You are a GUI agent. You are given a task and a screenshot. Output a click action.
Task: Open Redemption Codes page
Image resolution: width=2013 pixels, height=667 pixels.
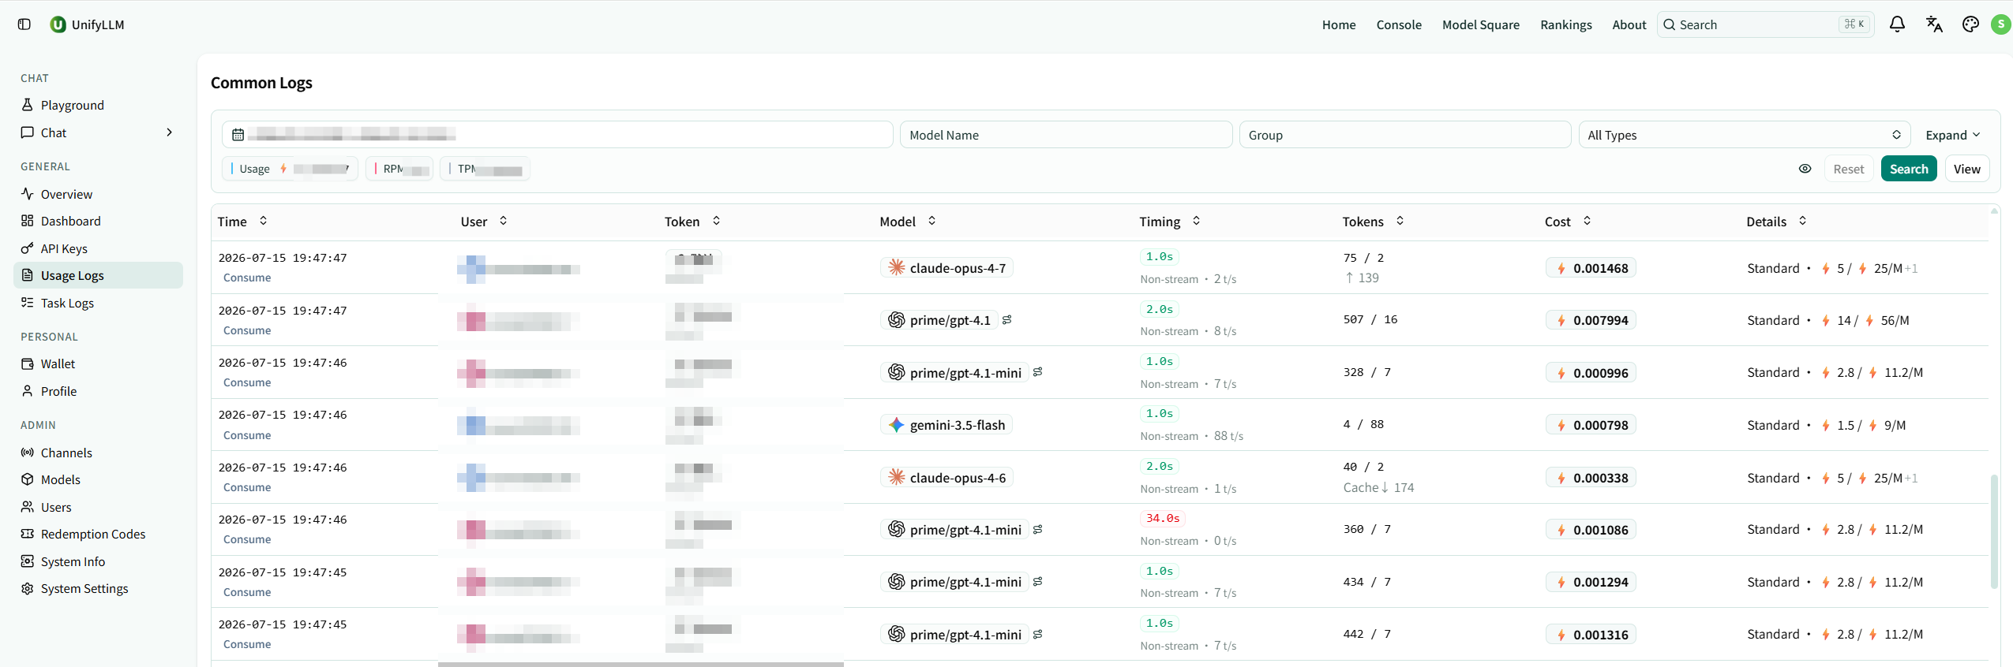(x=98, y=534)
